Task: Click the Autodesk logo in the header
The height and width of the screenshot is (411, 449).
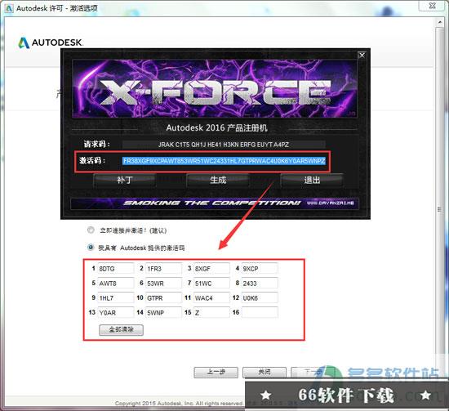Action: pyautogui.click(x=51, y=42)
